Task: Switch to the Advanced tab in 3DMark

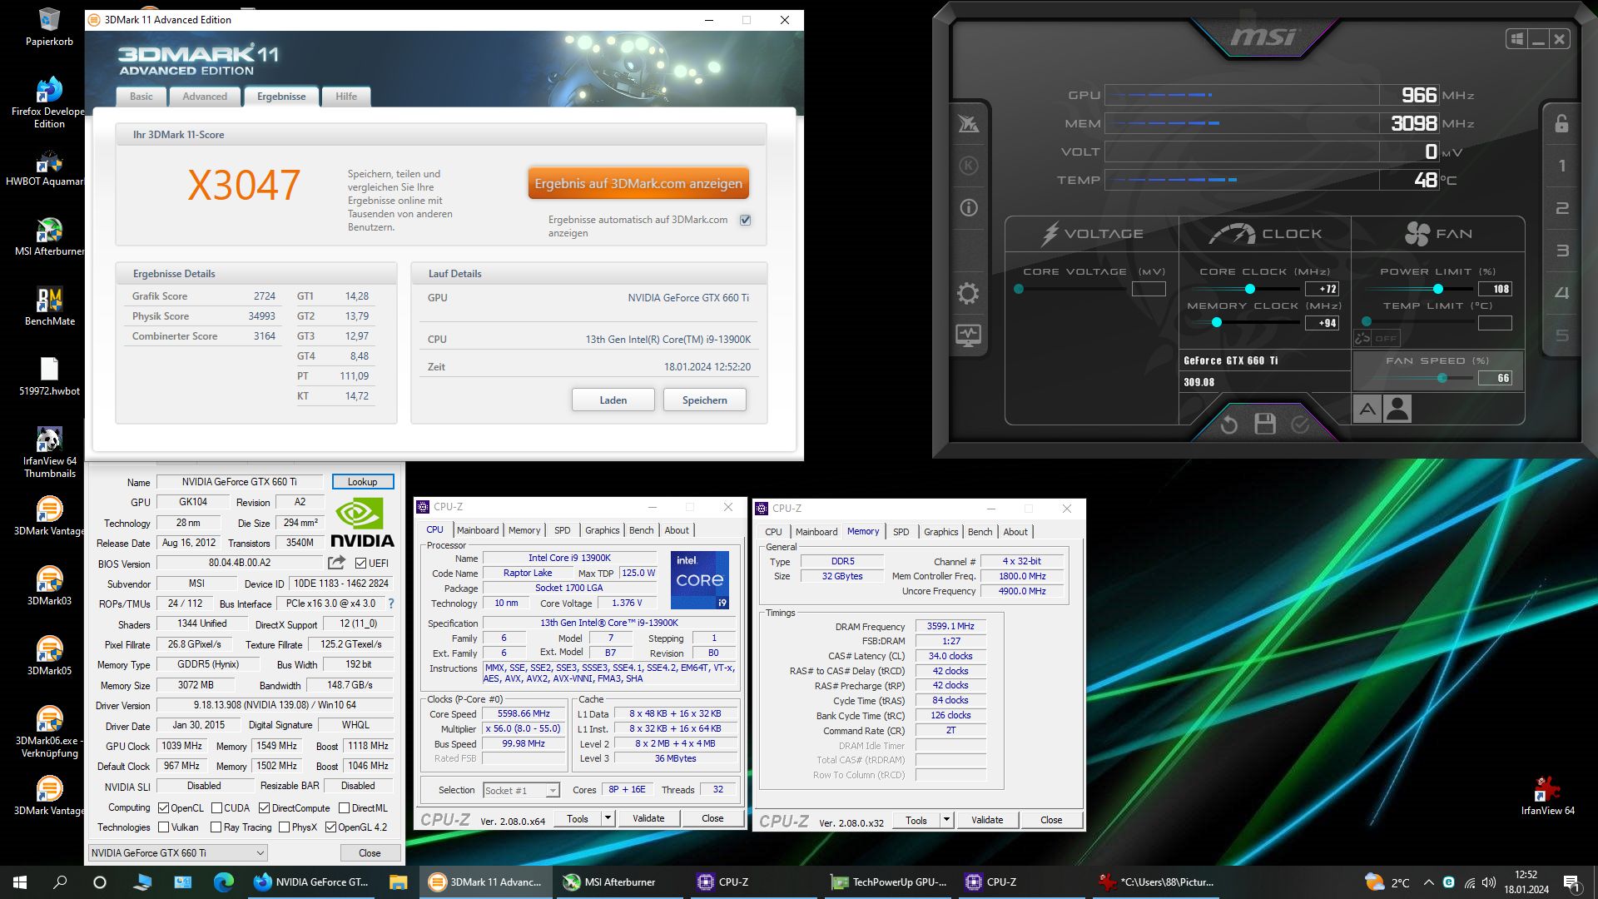Action: 205,97
